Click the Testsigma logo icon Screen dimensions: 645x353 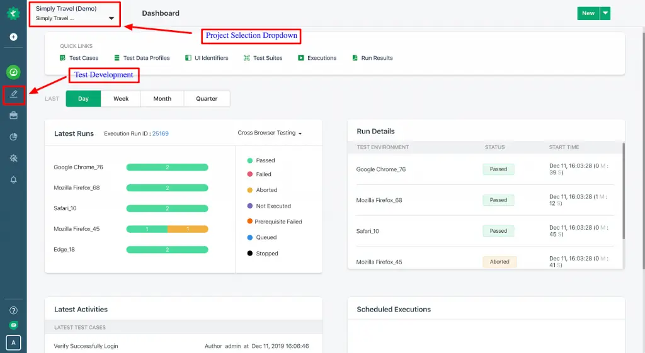tap(13, 13)
